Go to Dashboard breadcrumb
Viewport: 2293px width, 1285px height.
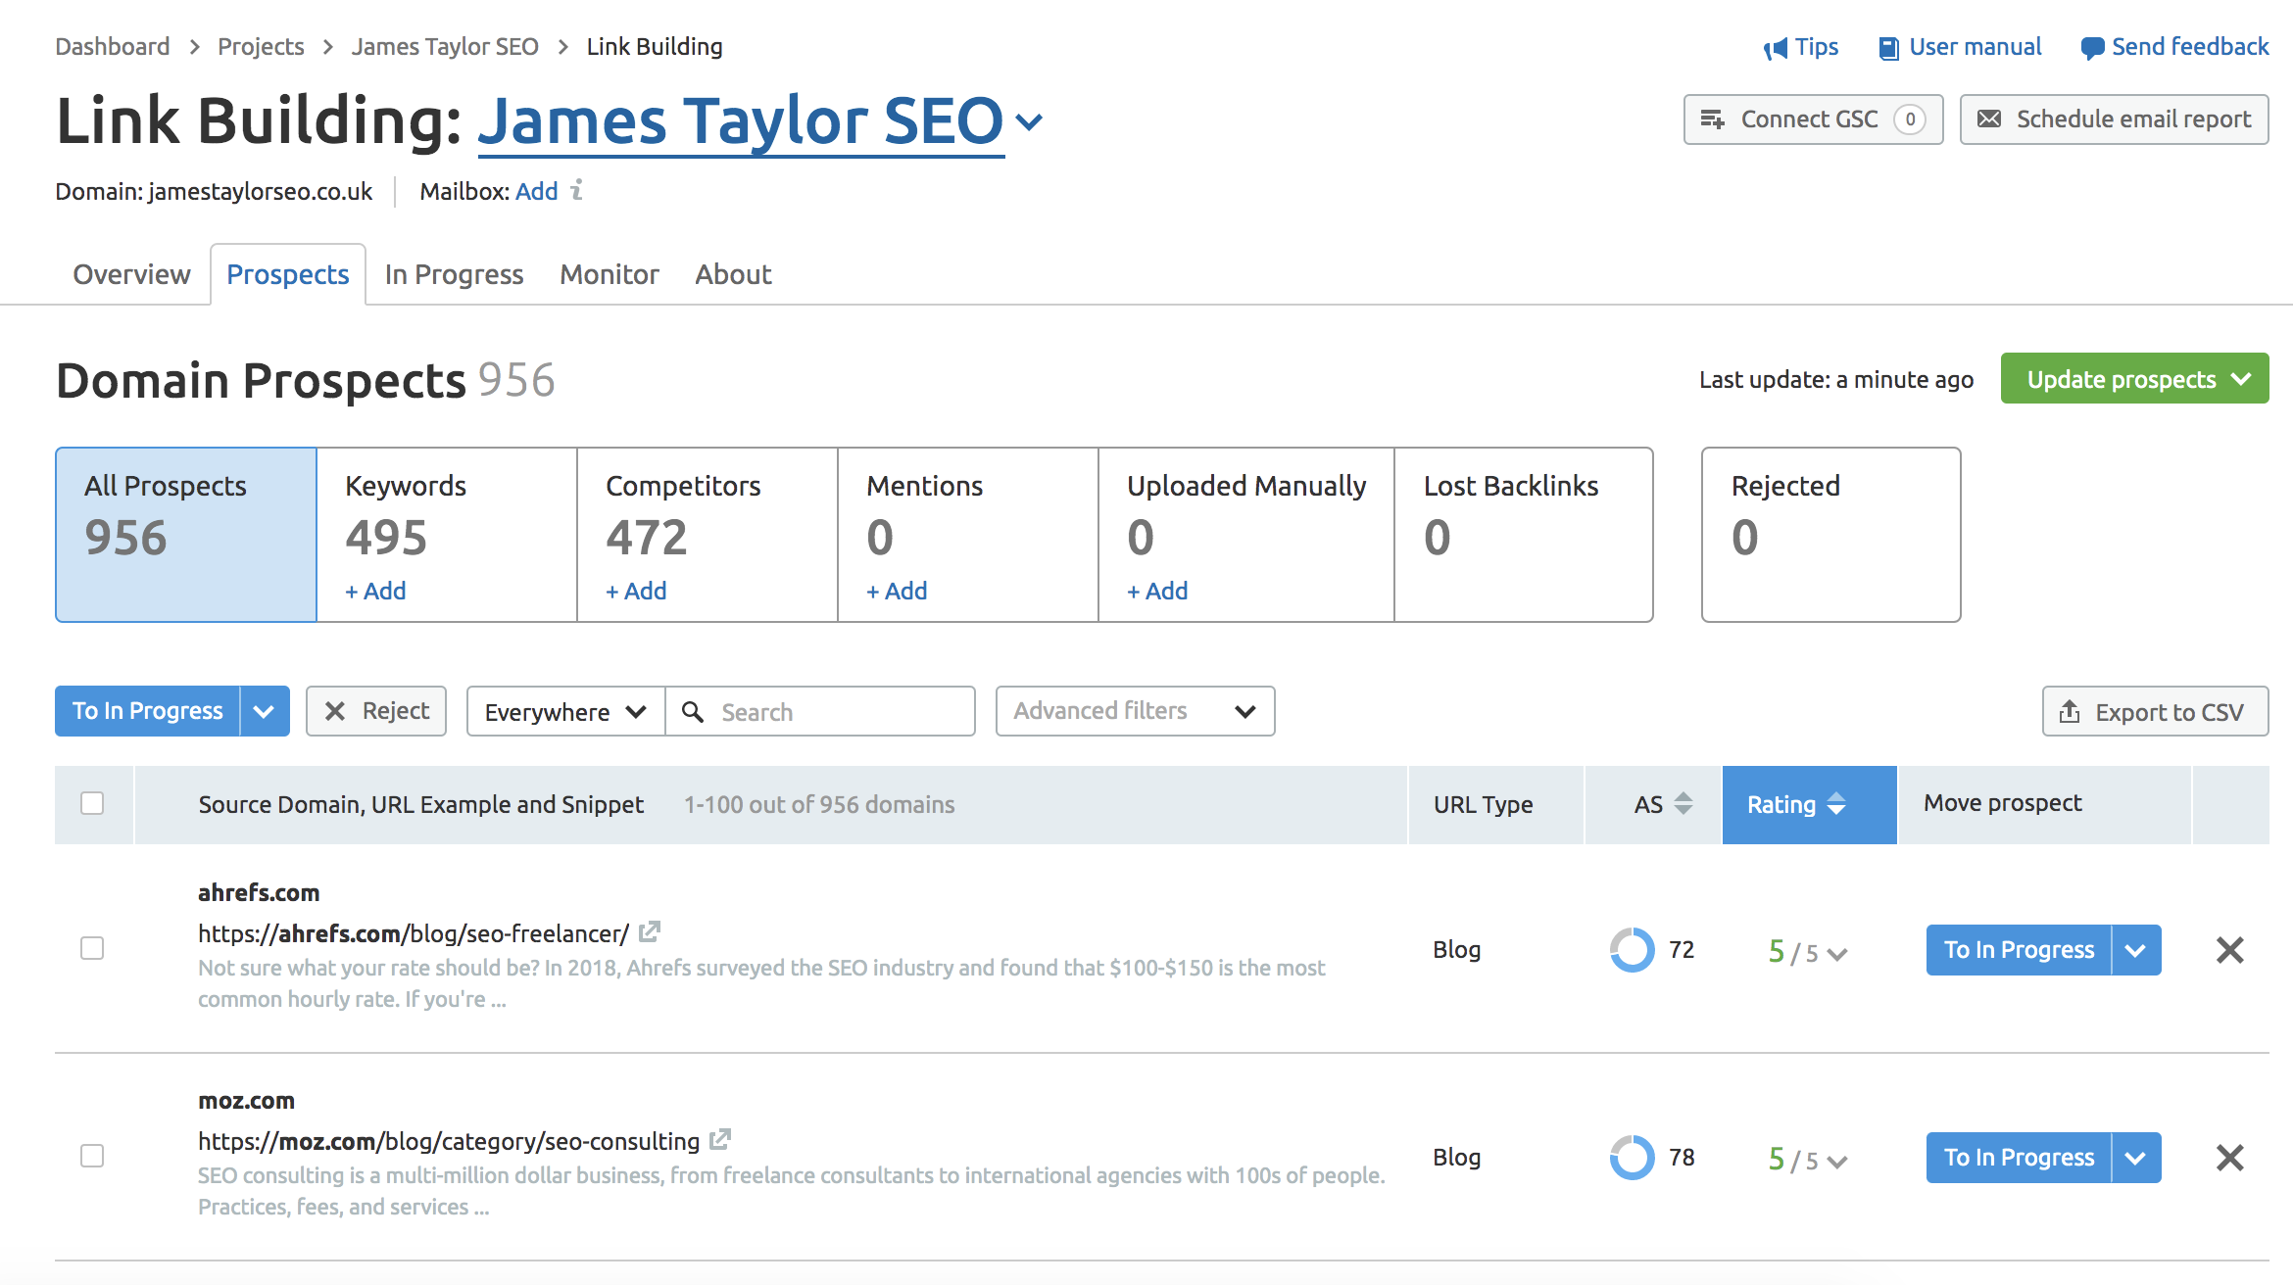113,46
